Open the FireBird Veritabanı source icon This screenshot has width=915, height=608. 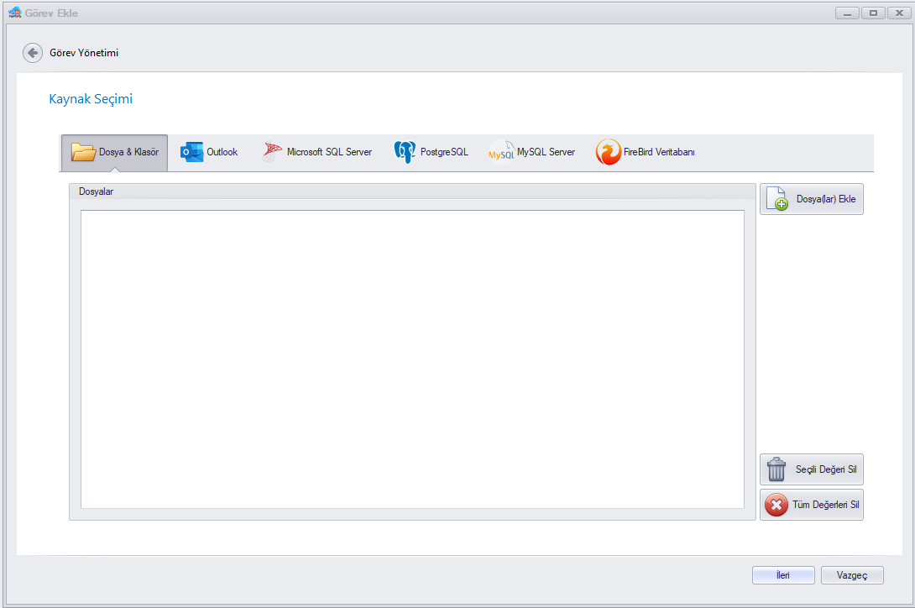coord(608,153)
